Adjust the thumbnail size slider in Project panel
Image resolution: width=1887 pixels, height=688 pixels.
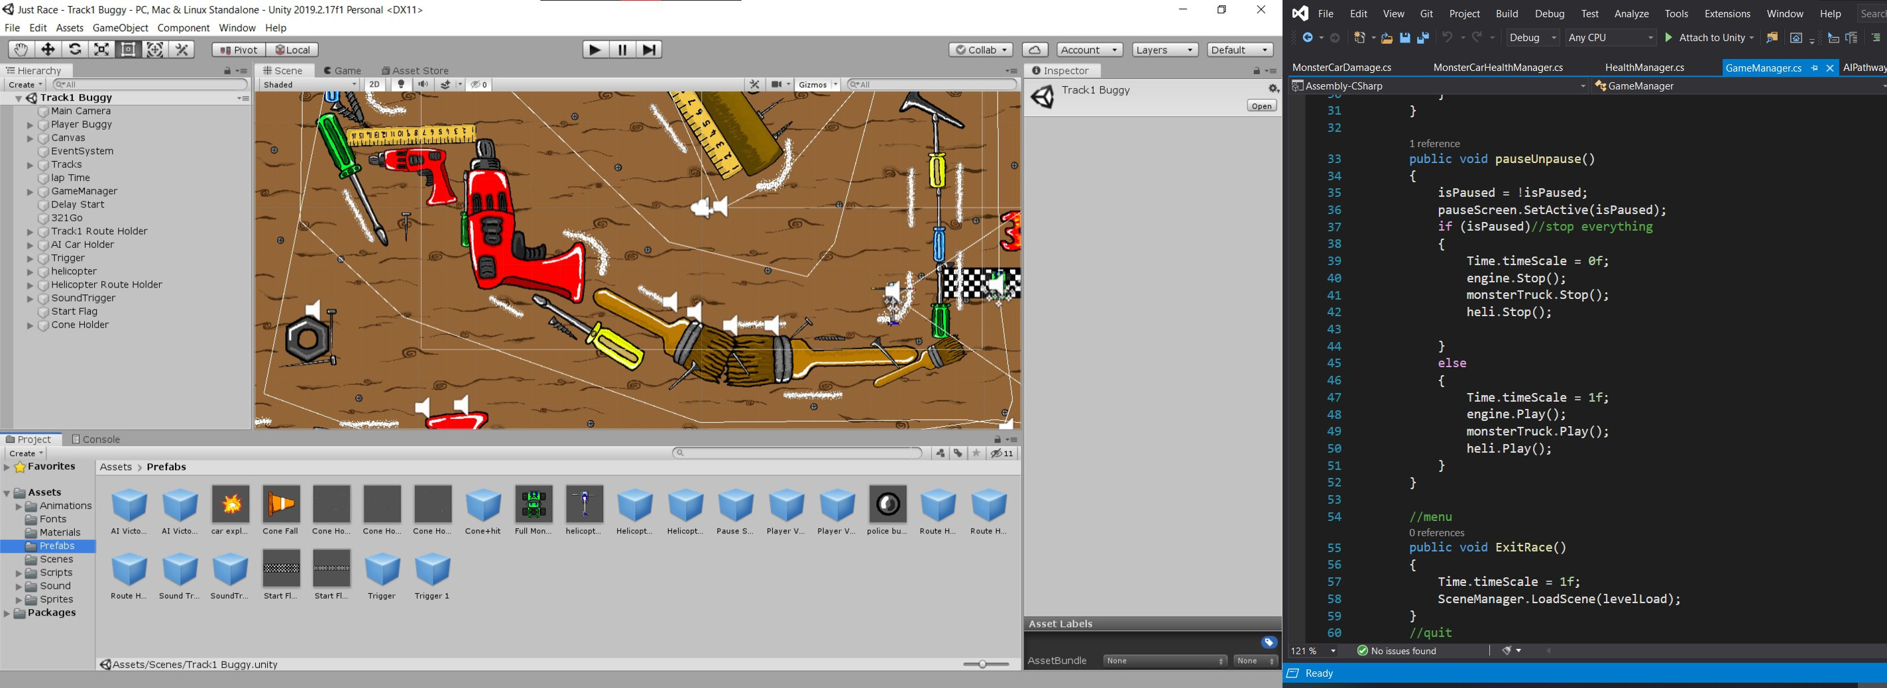[x=982, y=665]
